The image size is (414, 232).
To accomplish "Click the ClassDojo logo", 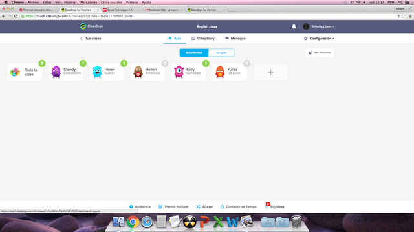I will [91, 26].
